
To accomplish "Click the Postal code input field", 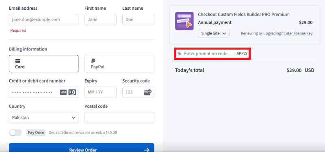I will 119,117.
